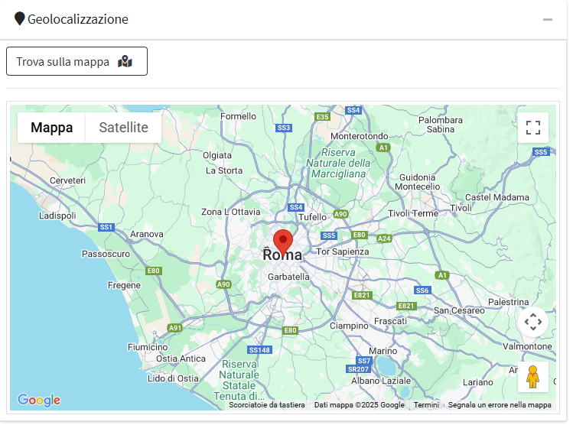Click the Valmontone label on map

click(527, 346)
